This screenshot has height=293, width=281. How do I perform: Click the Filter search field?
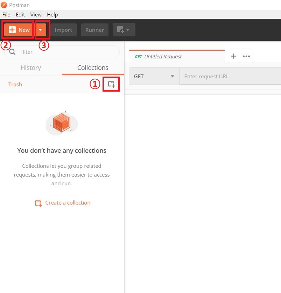click(62, 52)
